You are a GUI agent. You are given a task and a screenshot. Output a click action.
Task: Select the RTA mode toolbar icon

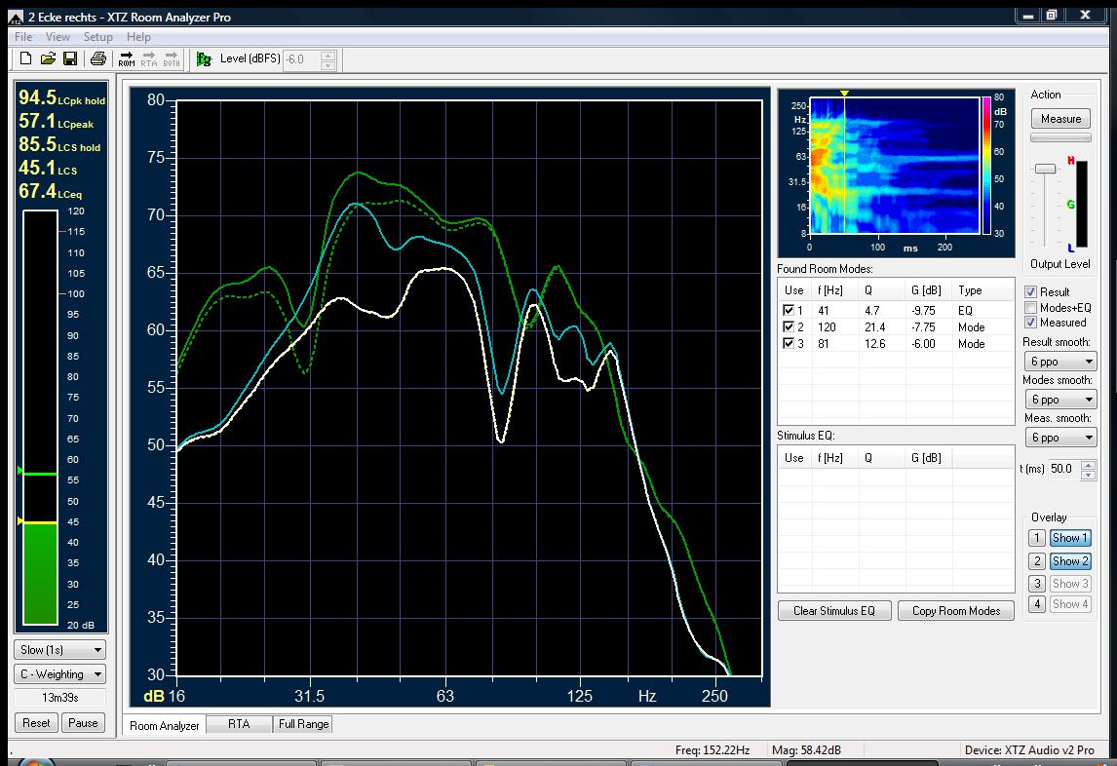[149, 59]
